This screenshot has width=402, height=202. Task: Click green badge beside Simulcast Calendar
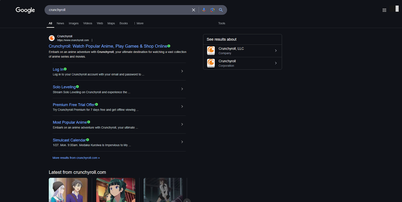88,140
